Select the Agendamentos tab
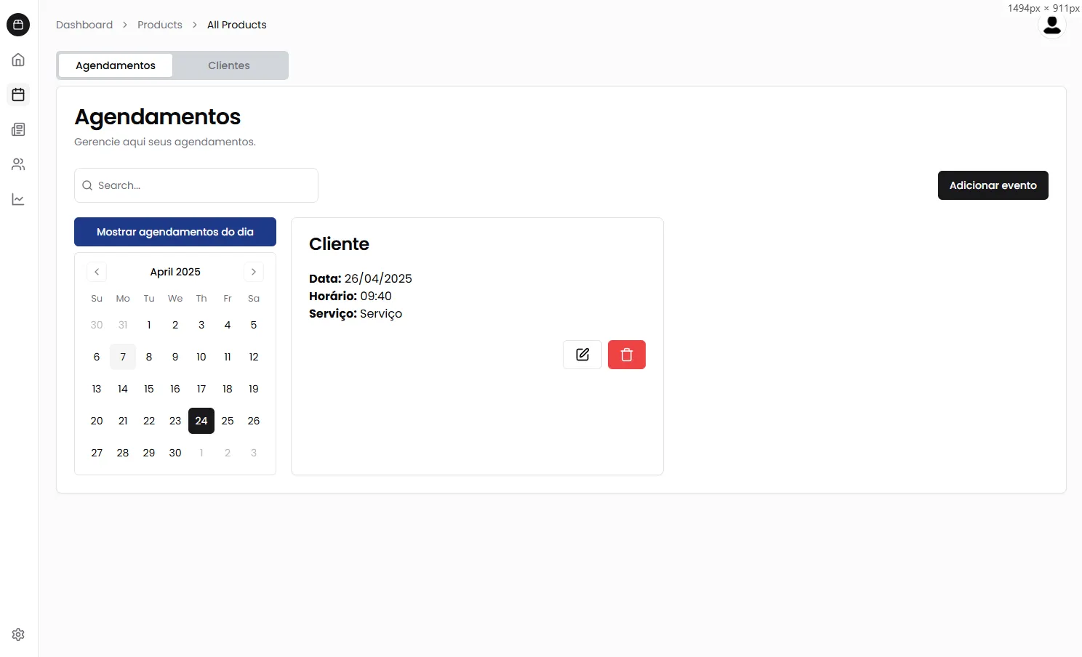The image size is (1082, 657). tap(116, 65)
